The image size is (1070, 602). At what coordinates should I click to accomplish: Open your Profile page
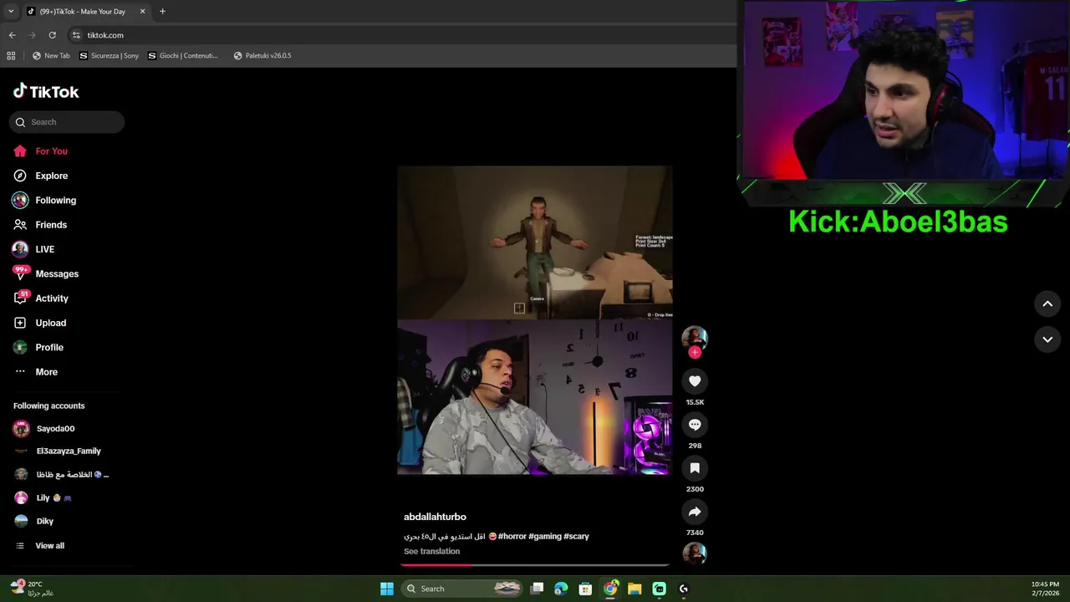(x=38, y=347)
